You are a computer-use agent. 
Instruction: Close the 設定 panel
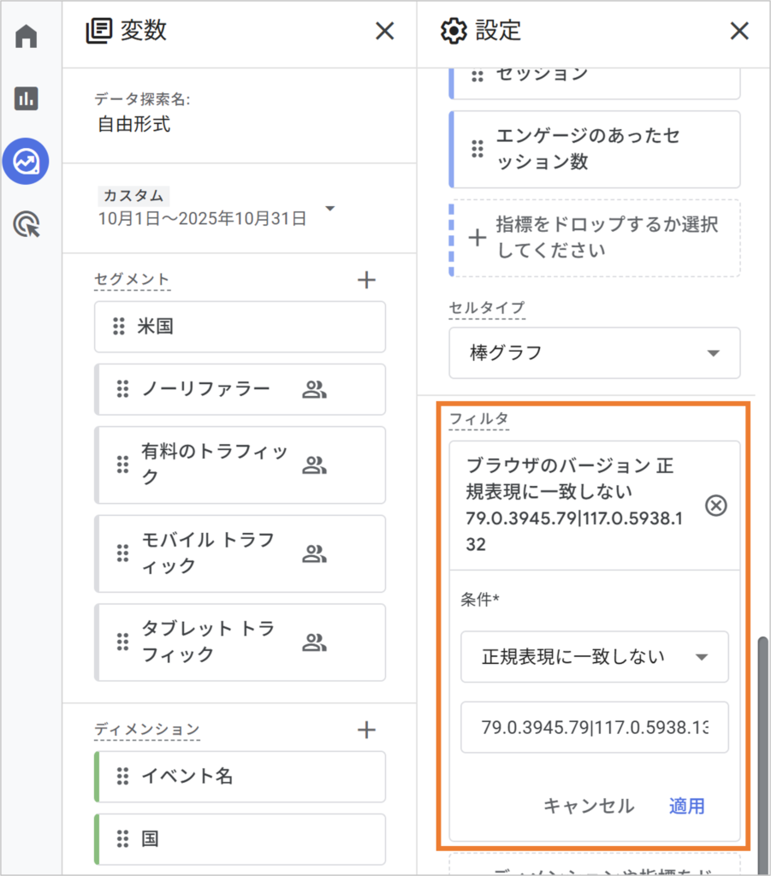738,32
